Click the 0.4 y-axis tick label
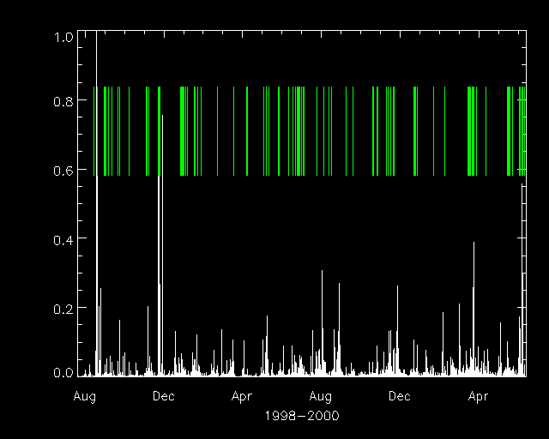Viewport: 549px width, 439px height. click(x=63, y=238)
